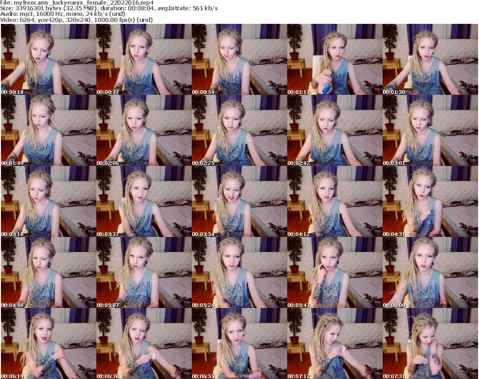Pick the preview frame marked 00:04:31

click(x=430, y=202)
